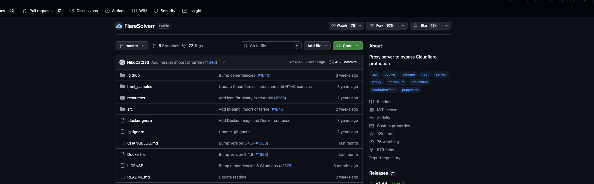Open the README.md file

(x=138, y=177)
